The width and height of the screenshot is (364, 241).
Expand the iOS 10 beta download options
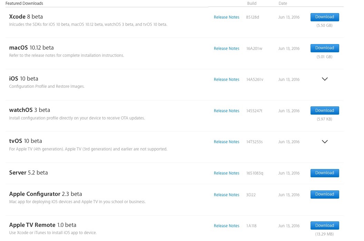325,79
